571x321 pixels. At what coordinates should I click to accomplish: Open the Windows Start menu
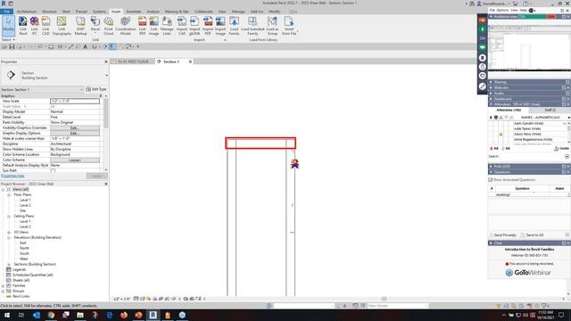click(6, 315)
